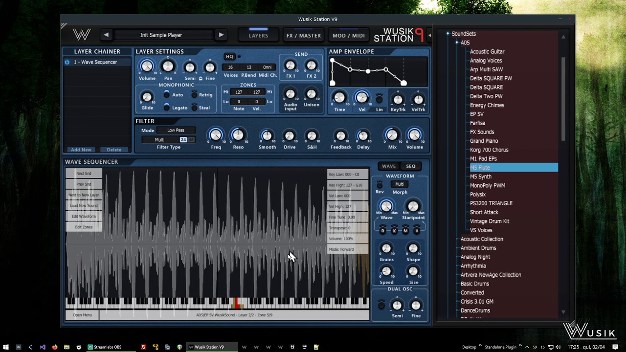Click the P.Bend value field showing 12
This screenshot has width=626, height=352.
tap(249, 67)
